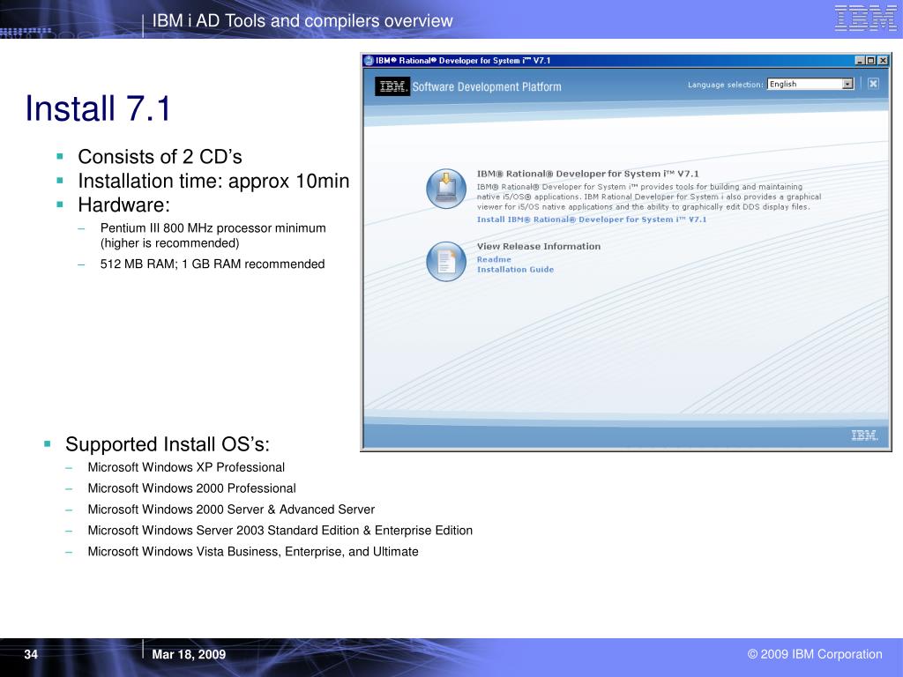
Task: Click '© 2009 IBM Corporation' footer text
Action: pos(815,654)
